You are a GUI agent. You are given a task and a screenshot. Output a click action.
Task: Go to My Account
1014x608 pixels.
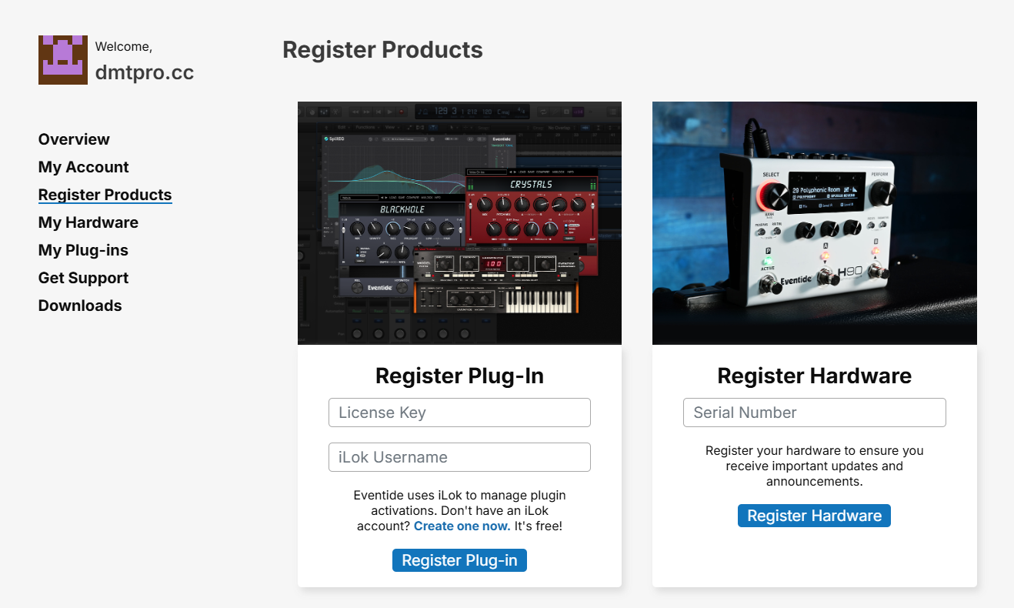click(83, 167)
